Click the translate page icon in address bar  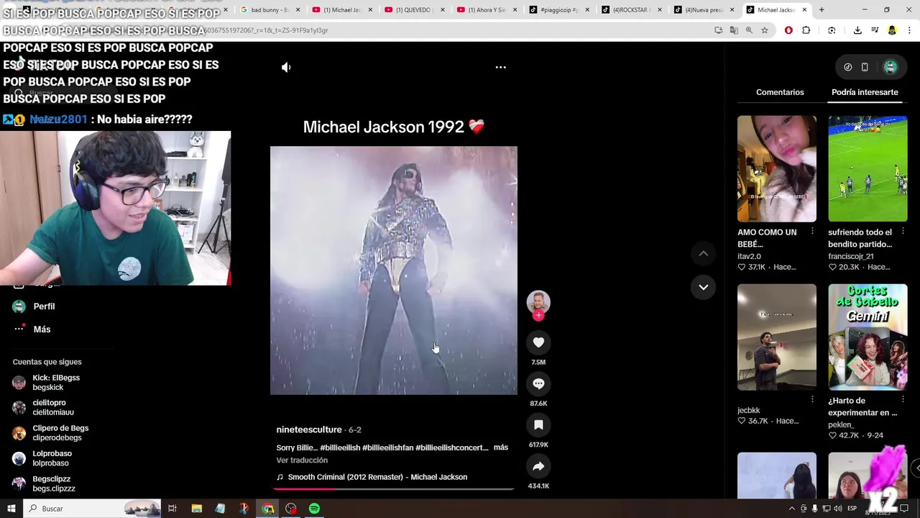[734, 30]
